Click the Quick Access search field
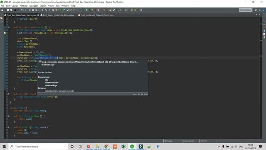This screenshot has width=266, height=150. pyautogui.click(x=245, y=10)
